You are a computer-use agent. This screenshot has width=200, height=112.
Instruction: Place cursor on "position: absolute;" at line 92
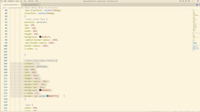[x=36, y=22]
